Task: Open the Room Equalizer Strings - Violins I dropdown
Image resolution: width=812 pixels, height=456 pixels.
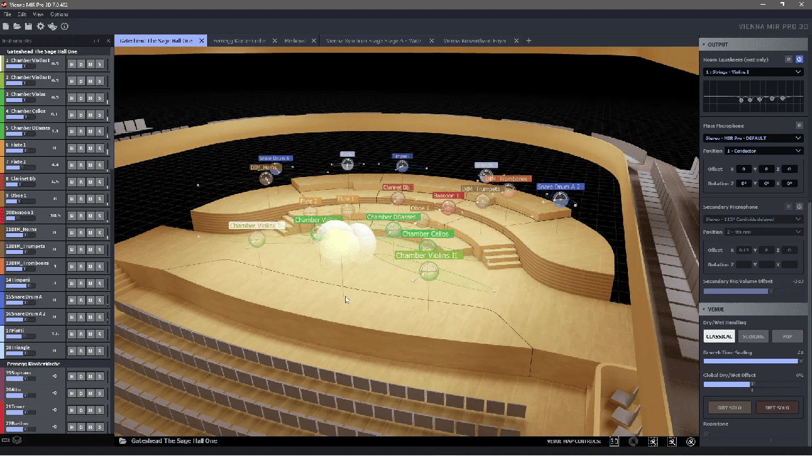Action: click(x=752, y=72)
